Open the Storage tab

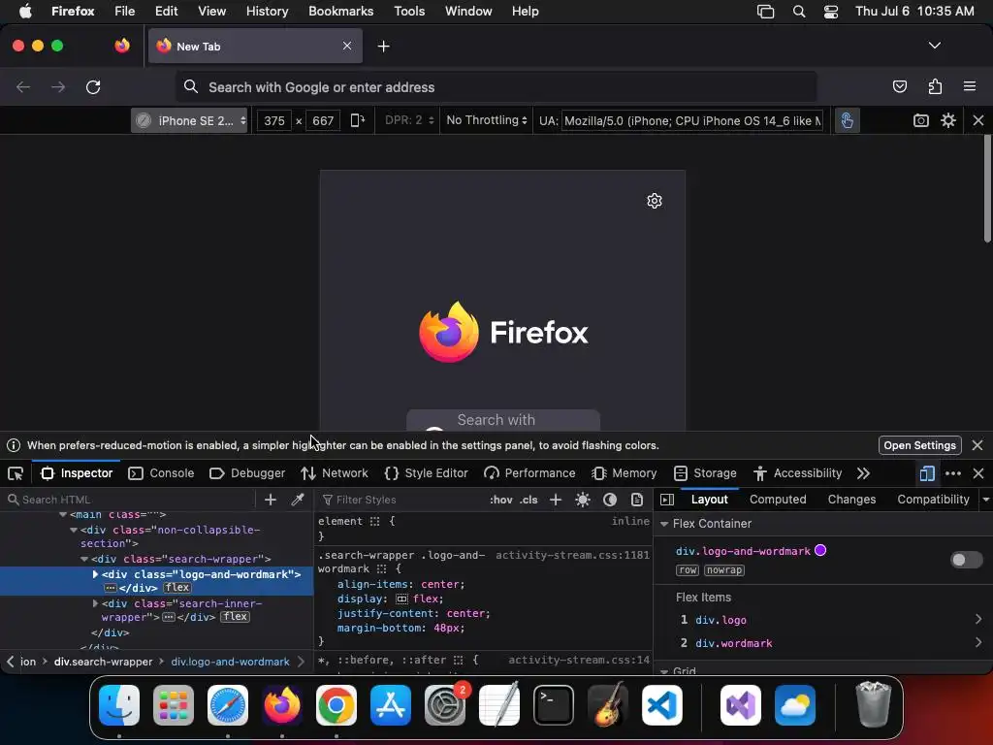705,473
